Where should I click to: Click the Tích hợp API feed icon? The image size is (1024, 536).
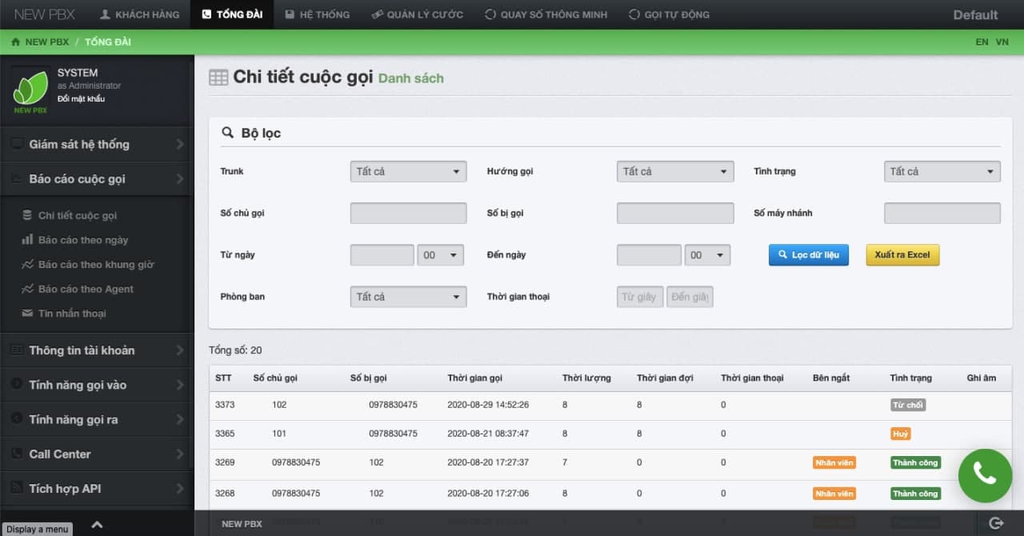click(x=16, y=488)
